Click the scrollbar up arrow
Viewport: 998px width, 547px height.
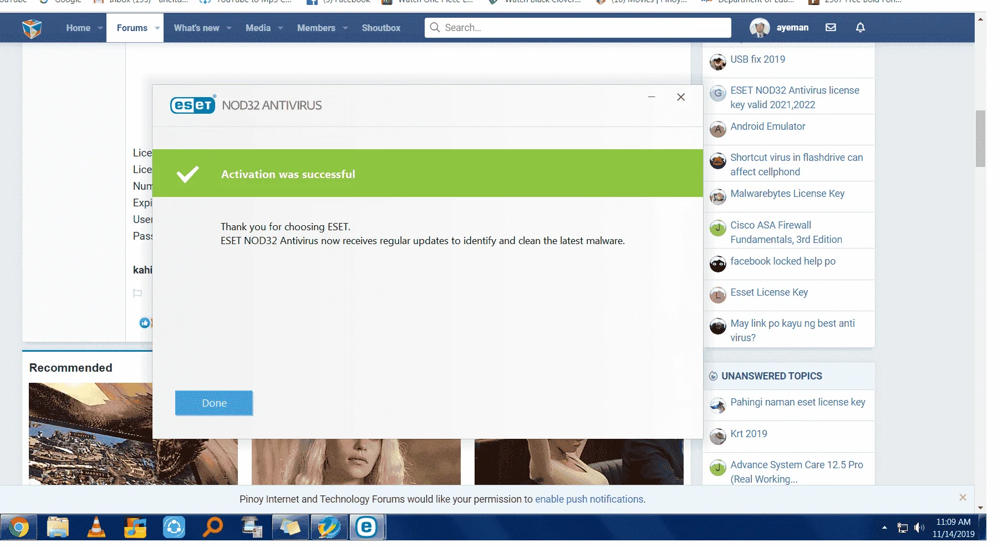coord(980,19)
